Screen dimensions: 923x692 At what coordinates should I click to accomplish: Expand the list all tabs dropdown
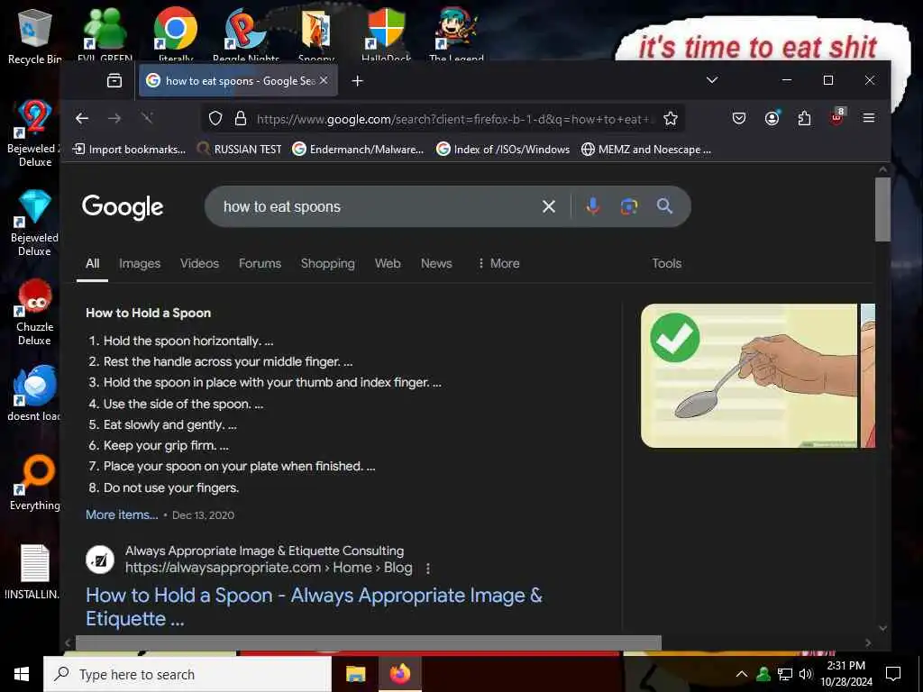(712, 80)
